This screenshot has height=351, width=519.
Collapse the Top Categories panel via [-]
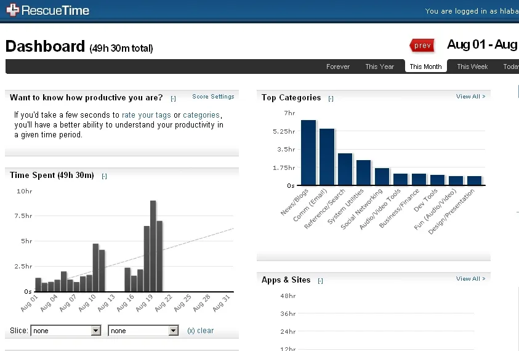331,99
